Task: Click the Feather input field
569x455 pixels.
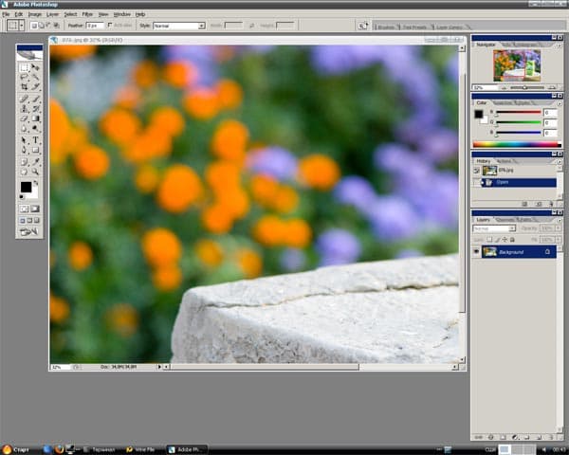Action: [95, 26]
